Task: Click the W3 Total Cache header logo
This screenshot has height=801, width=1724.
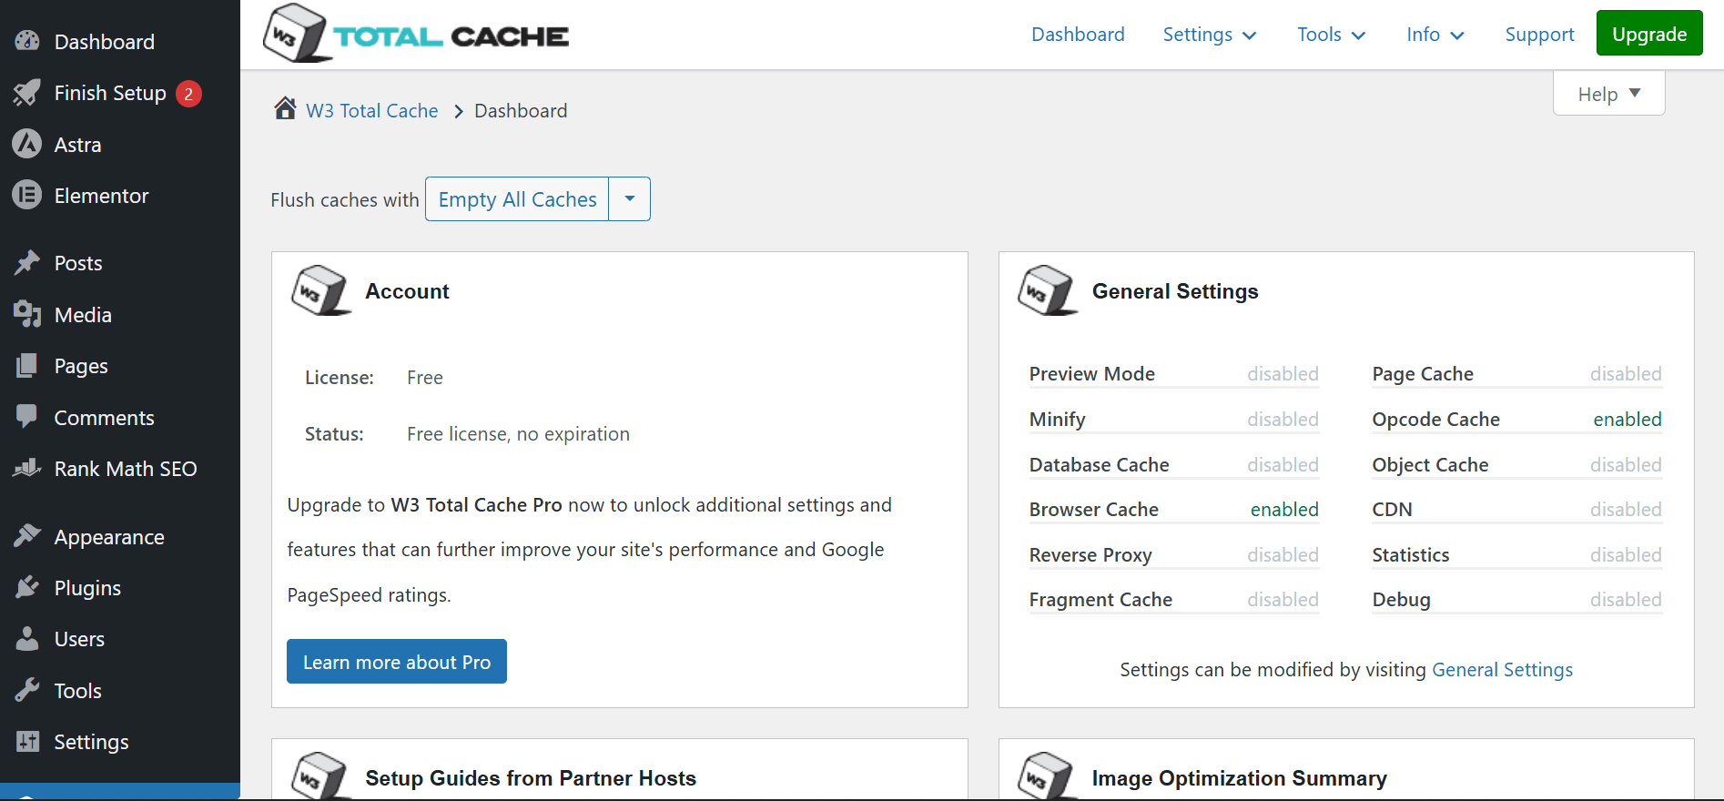Action: coord(416,34)
